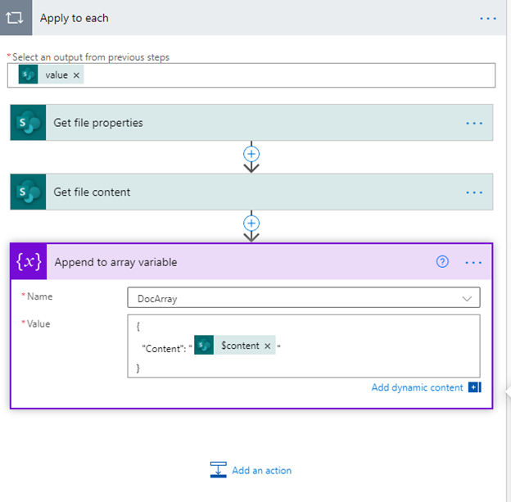
Task: Remove the $content dynamic token
Action: click(x=268, y=346)
